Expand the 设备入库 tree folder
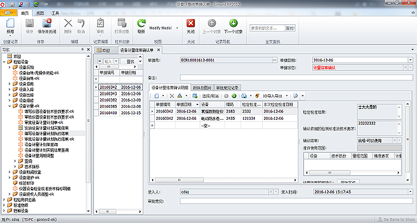Image resolution: width=417 pixels, height=223 pixels. (x=10, y=89)
